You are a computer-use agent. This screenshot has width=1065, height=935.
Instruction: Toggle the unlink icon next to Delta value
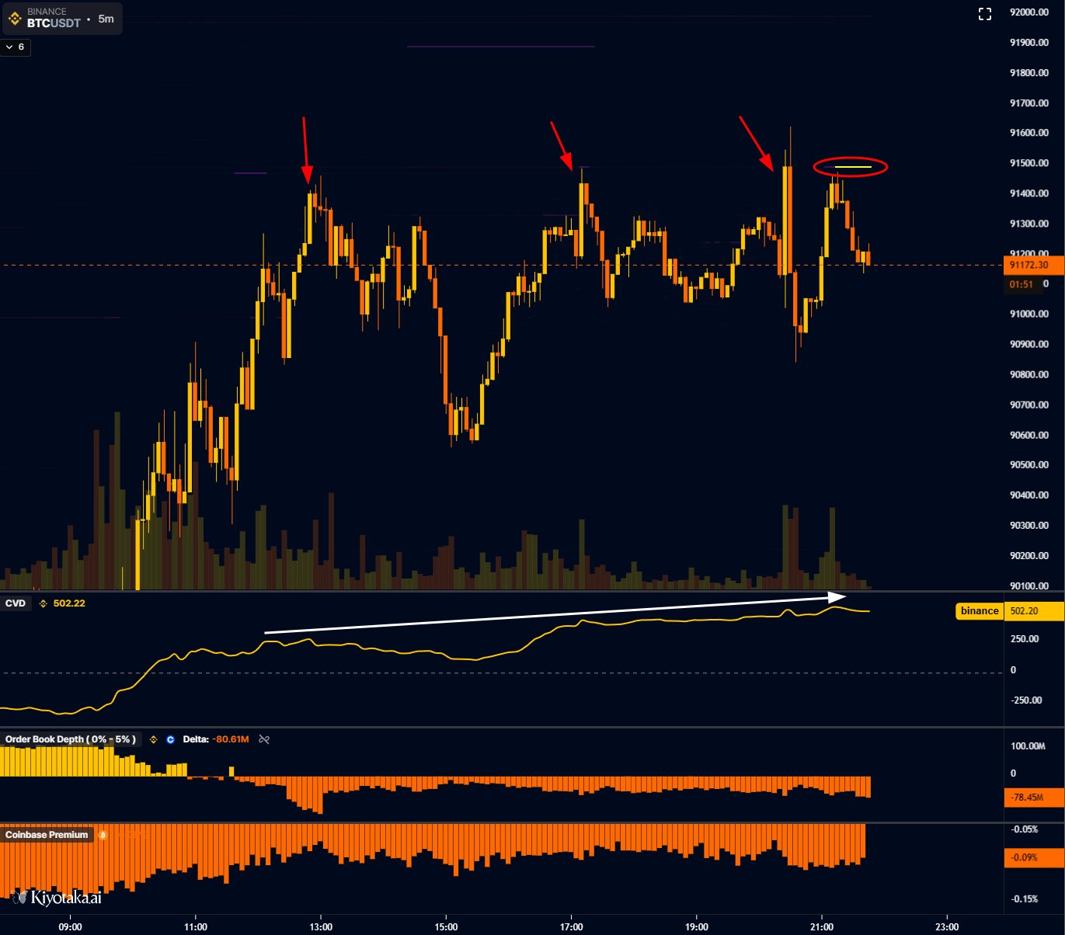264,739
